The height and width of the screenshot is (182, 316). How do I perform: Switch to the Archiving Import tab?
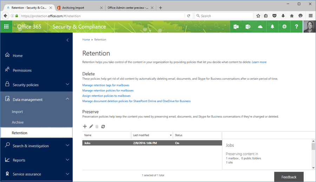(x=78, y=8)
